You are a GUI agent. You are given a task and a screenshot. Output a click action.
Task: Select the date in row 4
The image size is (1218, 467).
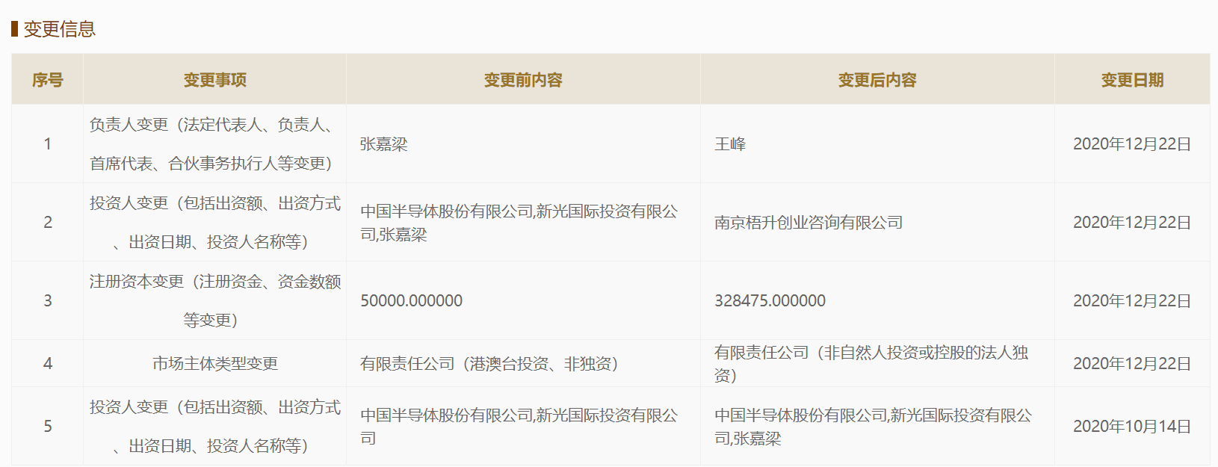pyautogui.click(x=1132, y=364)
